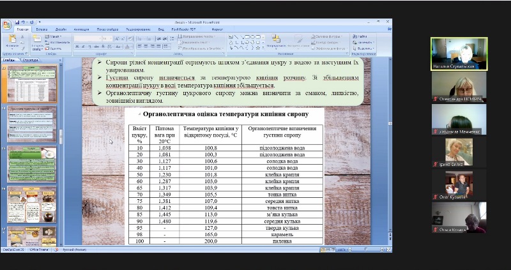Screen dimensions: 511x270
Task: Toggle bold text formatting
Action: pyautogui.click(x=76, y=47)
